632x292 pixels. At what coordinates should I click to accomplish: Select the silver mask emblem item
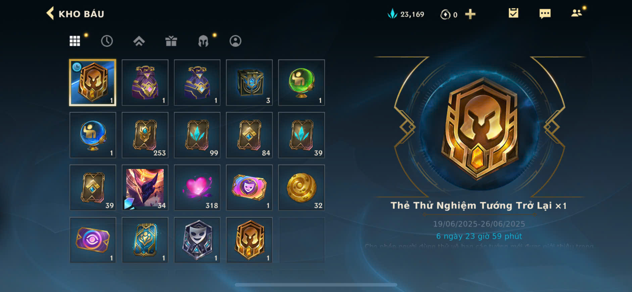coord(197,240)
